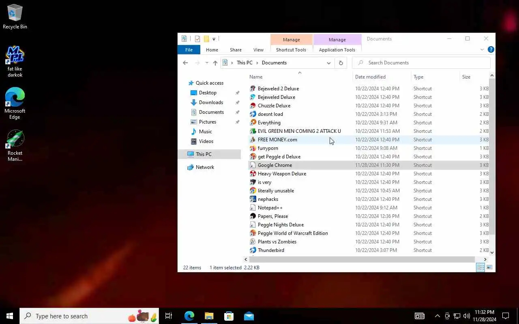This screenshot has height=324, width=519.
Task: Select Pictures in the navigation pane
Action: (208, 122)
